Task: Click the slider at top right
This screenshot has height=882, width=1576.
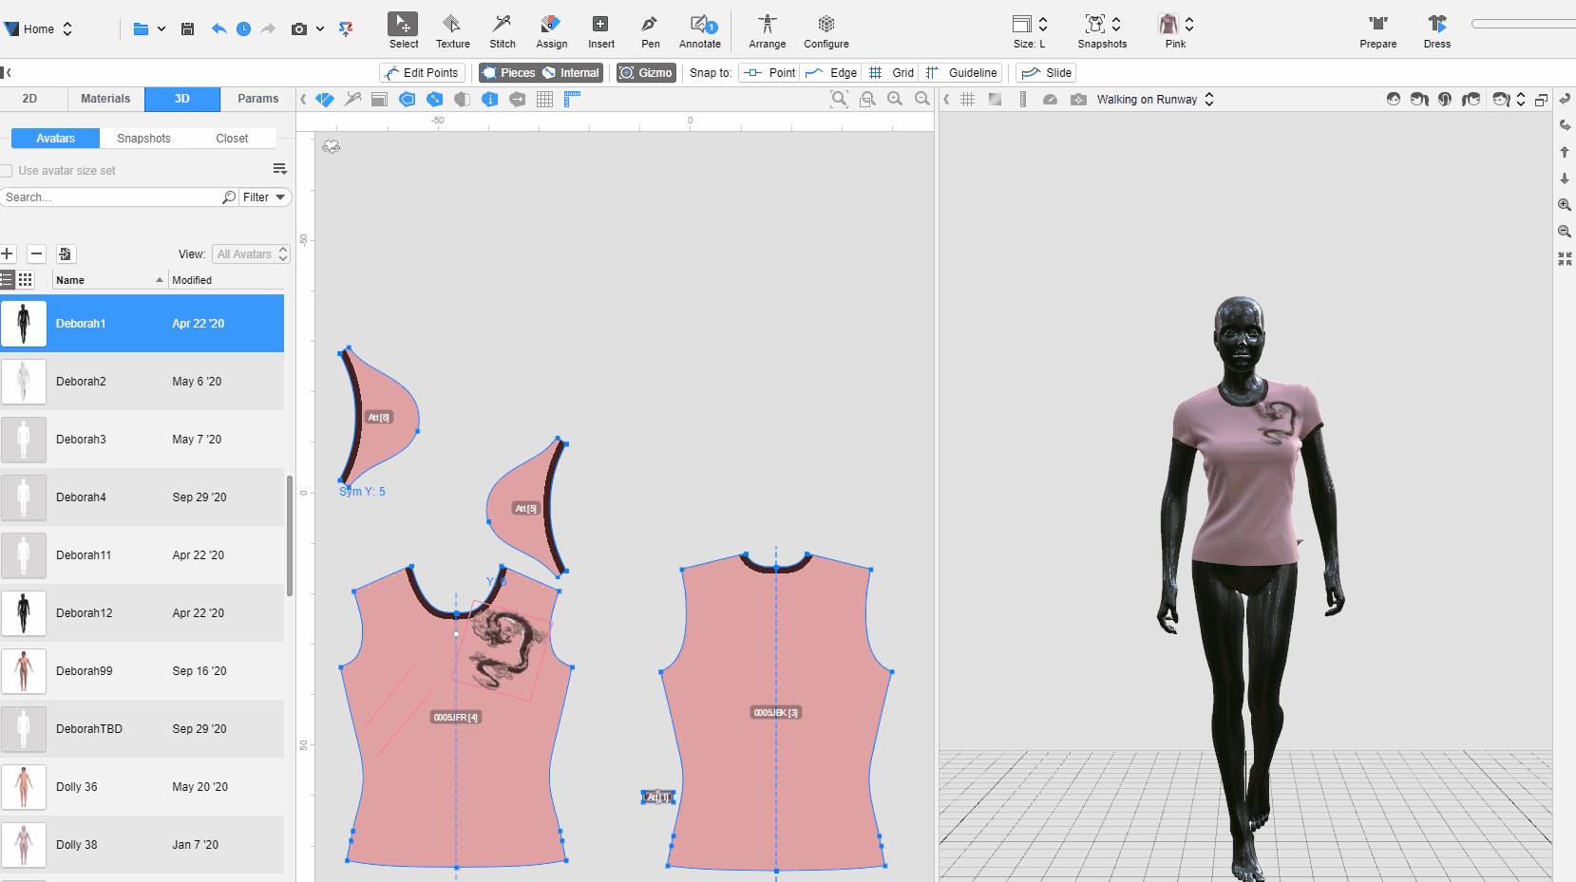Action: [1523, 24]
